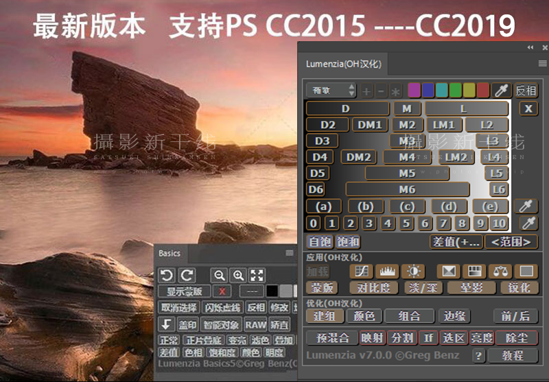The image size is (549, 382).
Task: Toggle the 建组 group button
Action: (x=325, y=316)
